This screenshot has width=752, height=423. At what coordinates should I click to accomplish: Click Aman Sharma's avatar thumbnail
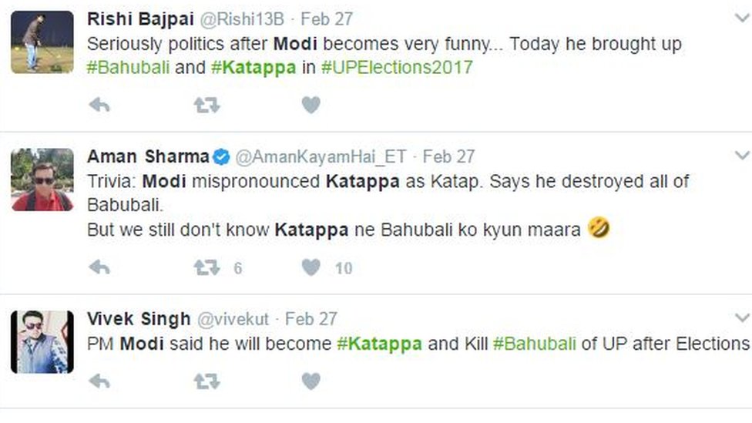pyautogui.click(x=42, y=180)
